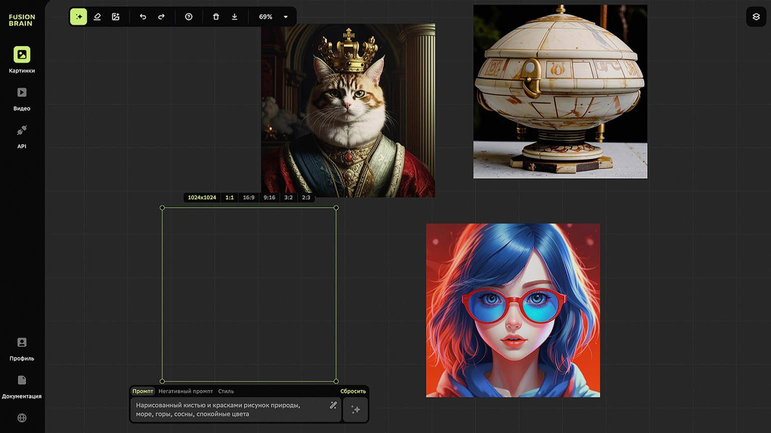Screen dimensions: 771x433
Task: Delete with the trash icon
Action: pos(216,17)
